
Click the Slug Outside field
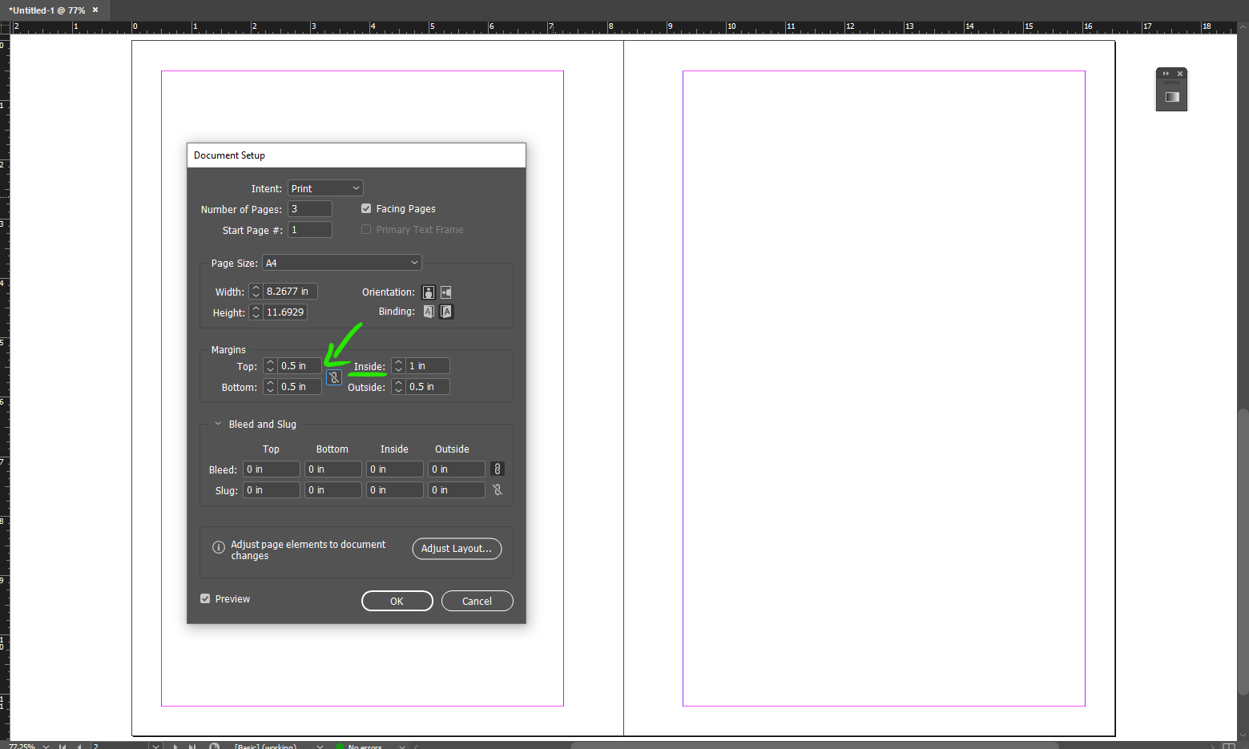coord(457,490)
